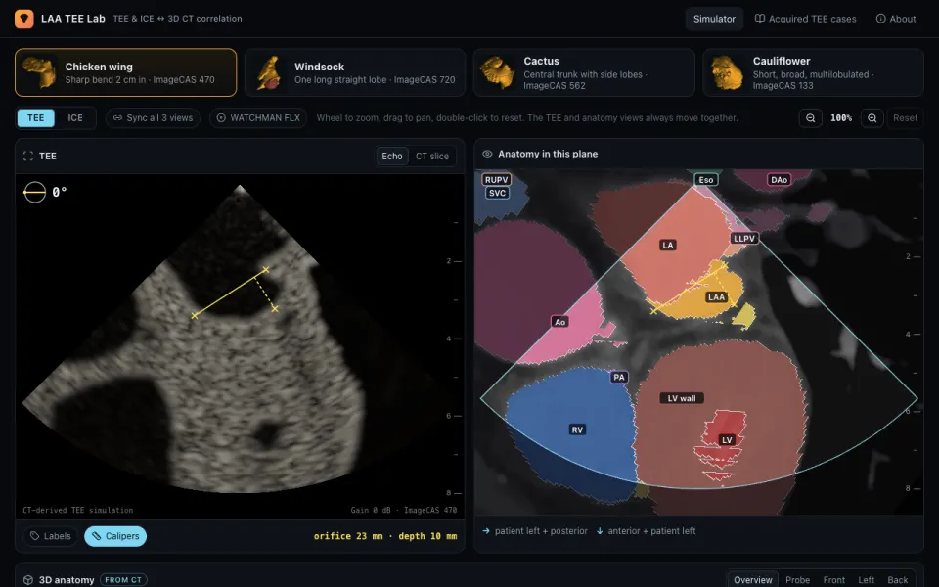Open the Simulator tab
Viewport: 939px width, 587px height.
coord(714,19)
